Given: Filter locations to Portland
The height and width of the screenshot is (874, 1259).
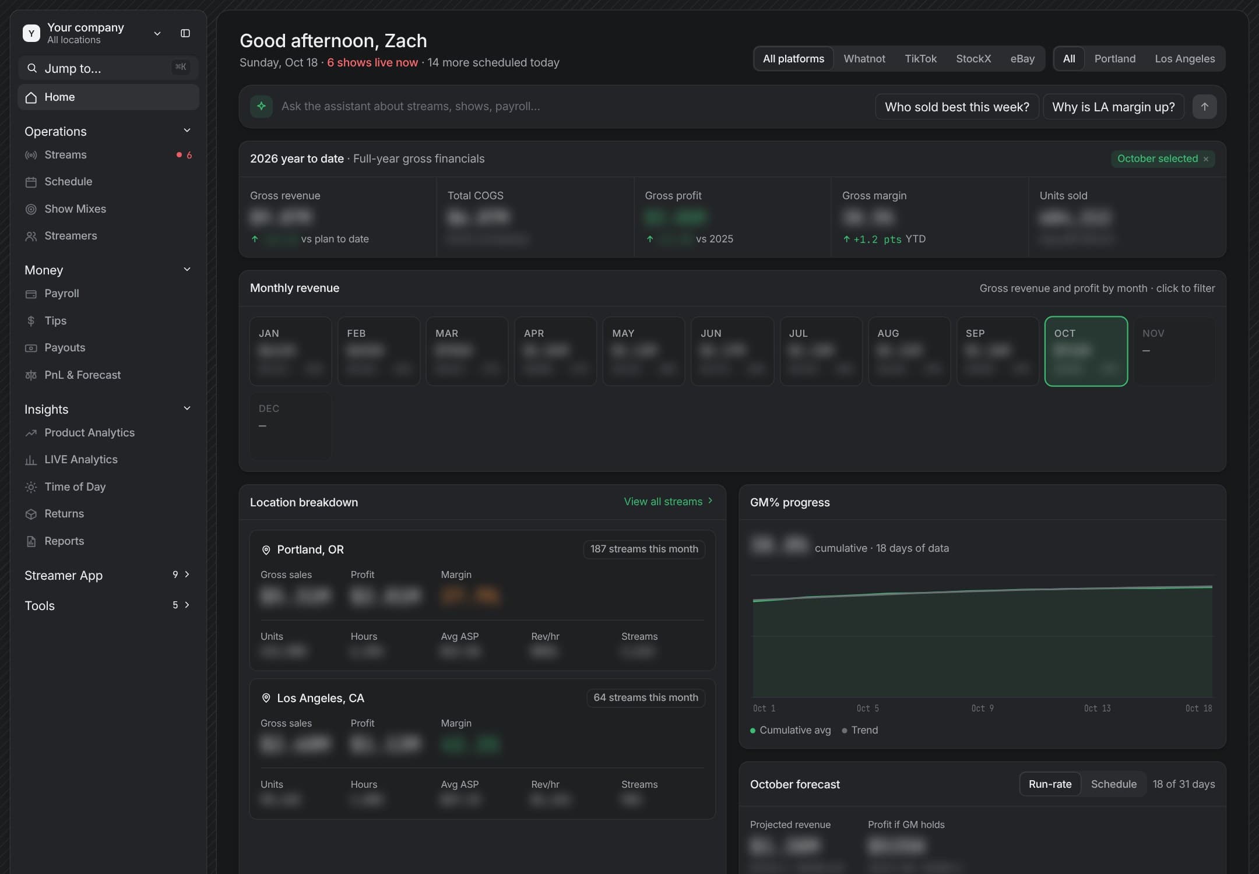Looking at the screenshot, I should click(x=1114, y=59).
